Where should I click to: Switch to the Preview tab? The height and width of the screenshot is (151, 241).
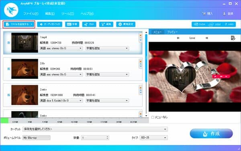pos(172,32)
